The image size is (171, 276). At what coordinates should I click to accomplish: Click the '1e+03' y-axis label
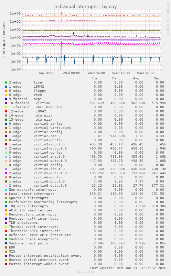(x=15, y=13)
